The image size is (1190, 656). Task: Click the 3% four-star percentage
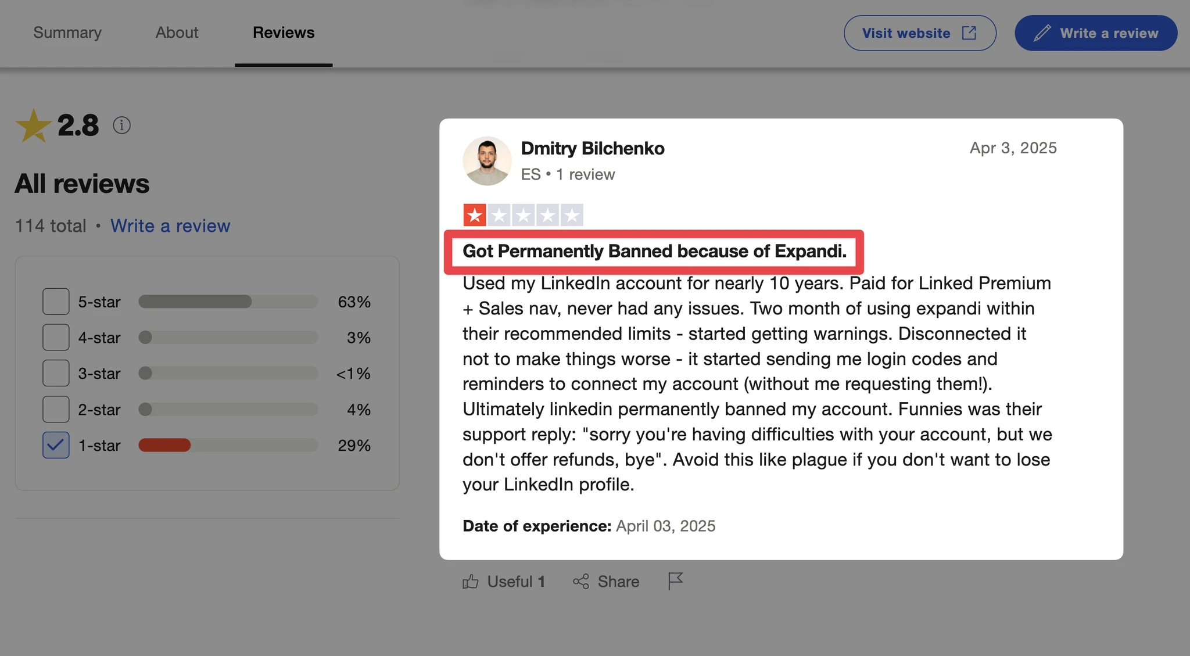click(359, 338)
